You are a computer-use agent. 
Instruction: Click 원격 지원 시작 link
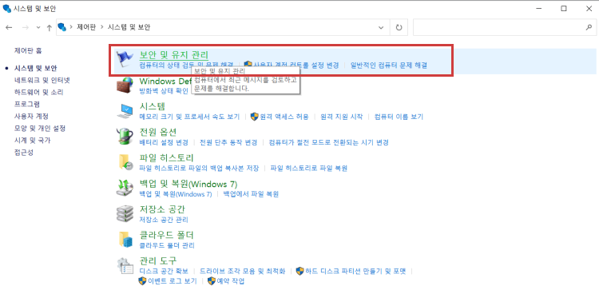pos(342,117)
